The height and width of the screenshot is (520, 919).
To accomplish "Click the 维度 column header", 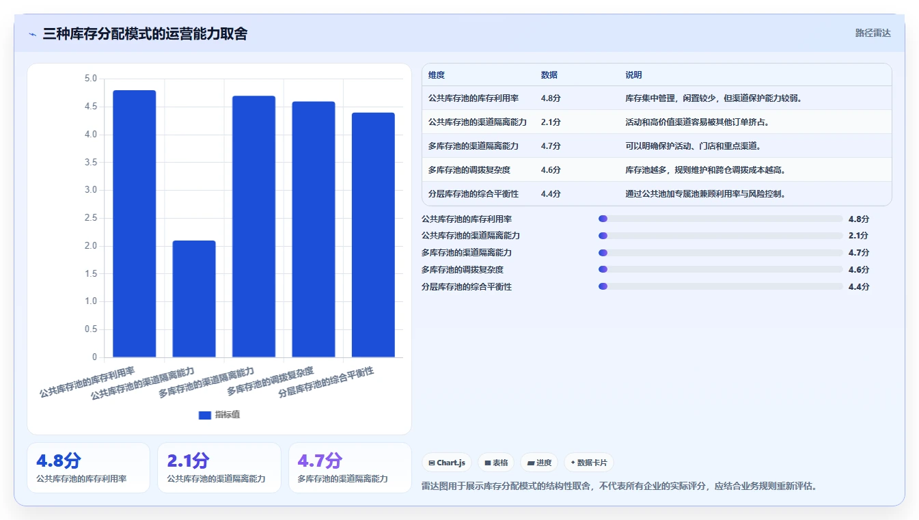I will (x=437, y=75).
